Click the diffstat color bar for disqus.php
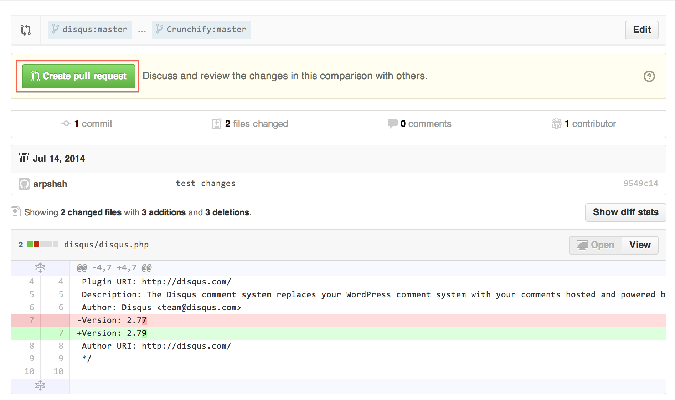 pos(43,244)
